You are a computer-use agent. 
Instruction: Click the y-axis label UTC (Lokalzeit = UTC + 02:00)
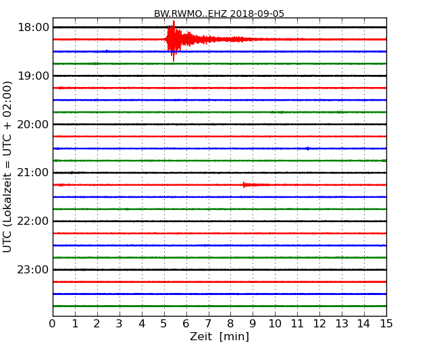click(x=7, y=167)
